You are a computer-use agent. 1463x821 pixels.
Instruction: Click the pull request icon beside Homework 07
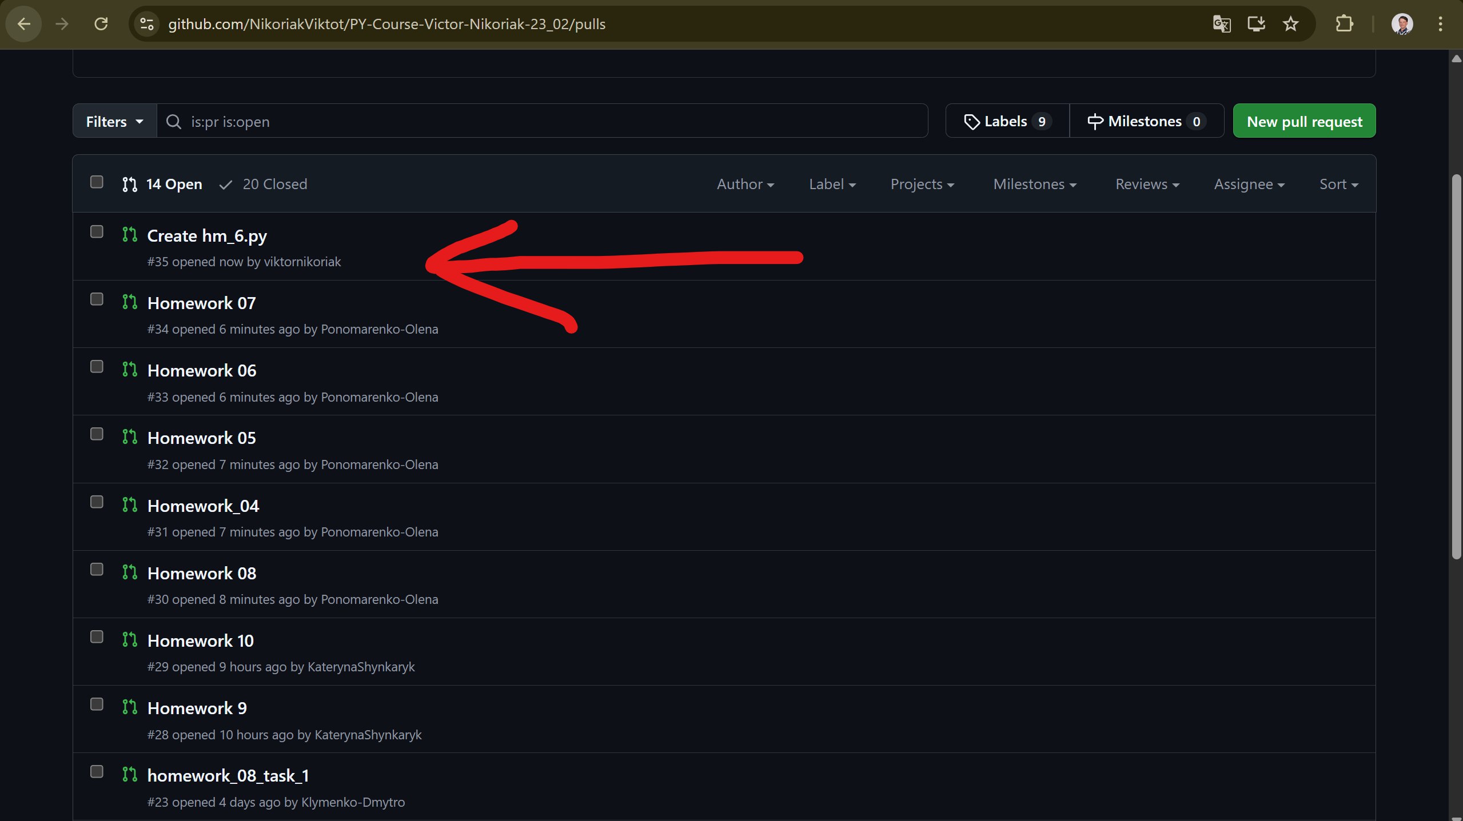[130, 302]
